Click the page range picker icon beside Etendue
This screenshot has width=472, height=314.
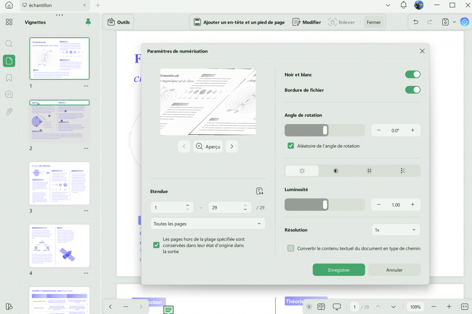point(260,191)
